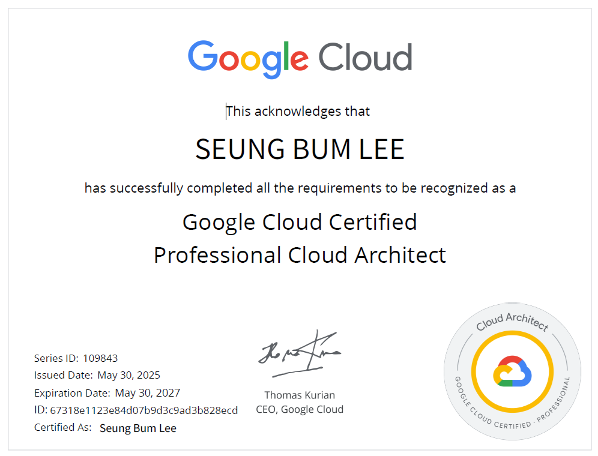Click the 'Series ID:' label
The width and height of the screenshot is (598, 456).
(x=56, y=358)
